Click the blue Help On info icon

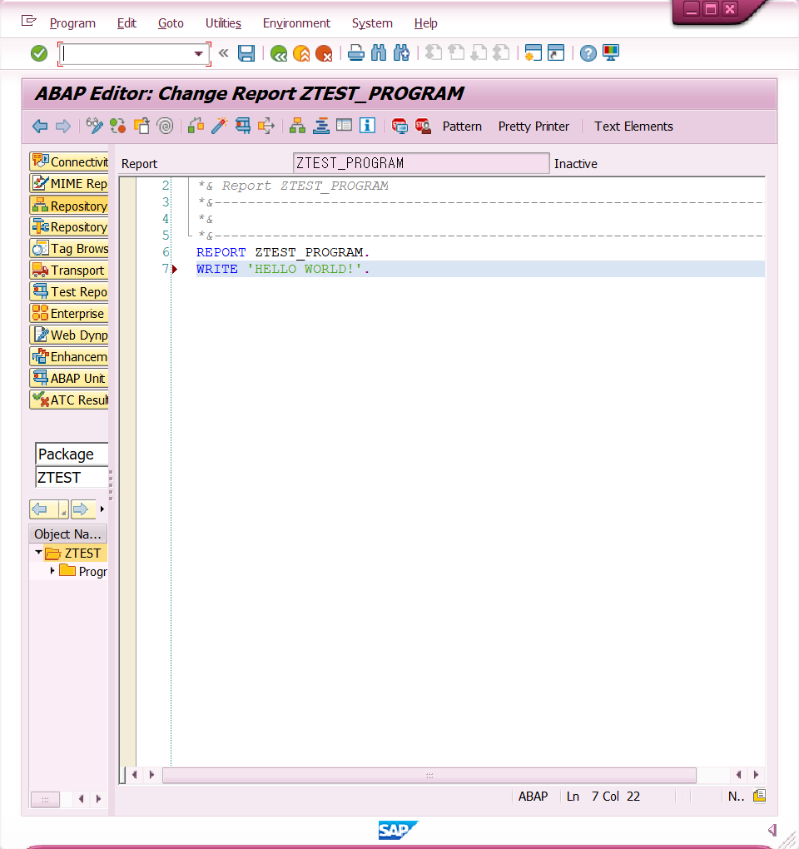[x=368, y=126]
